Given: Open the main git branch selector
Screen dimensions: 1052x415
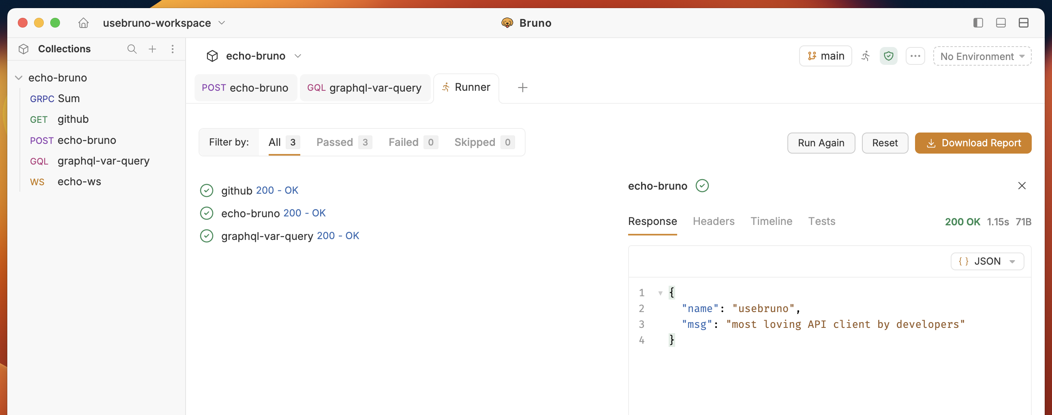Looking at the screenshot, I should pyautogui.click(x=825, y=56).
